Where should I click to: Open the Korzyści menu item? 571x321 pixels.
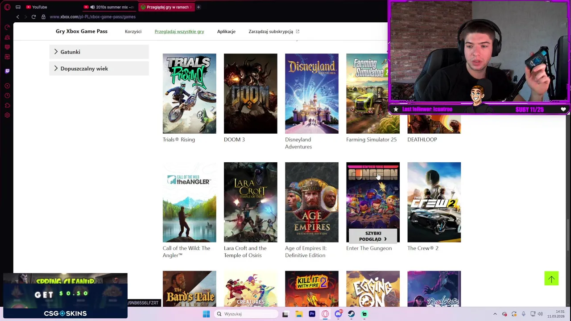(133, 32)
